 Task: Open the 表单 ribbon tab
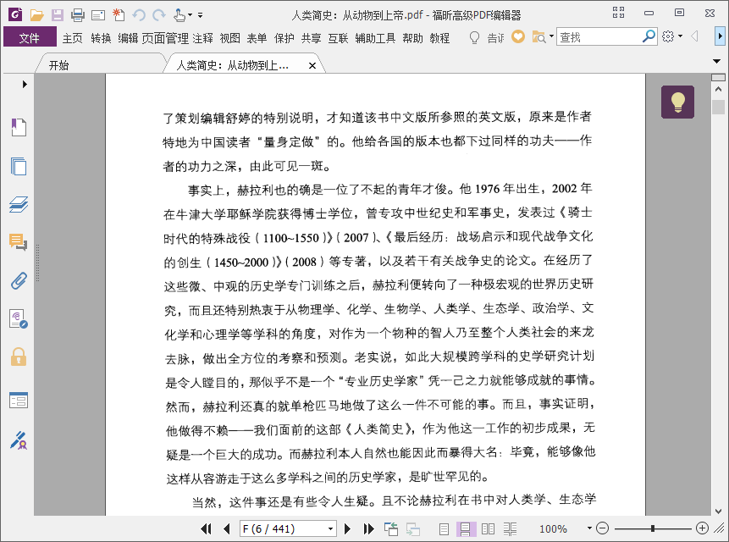click(257, 37)
